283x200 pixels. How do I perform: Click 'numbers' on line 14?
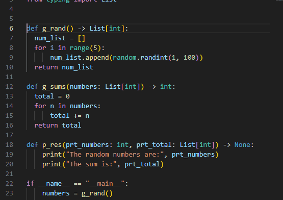point(84,106)
